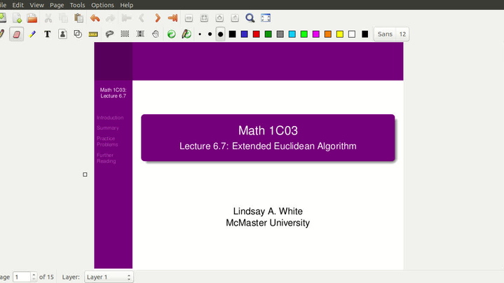Pick the light blue color swatch

tap(292, 34)
